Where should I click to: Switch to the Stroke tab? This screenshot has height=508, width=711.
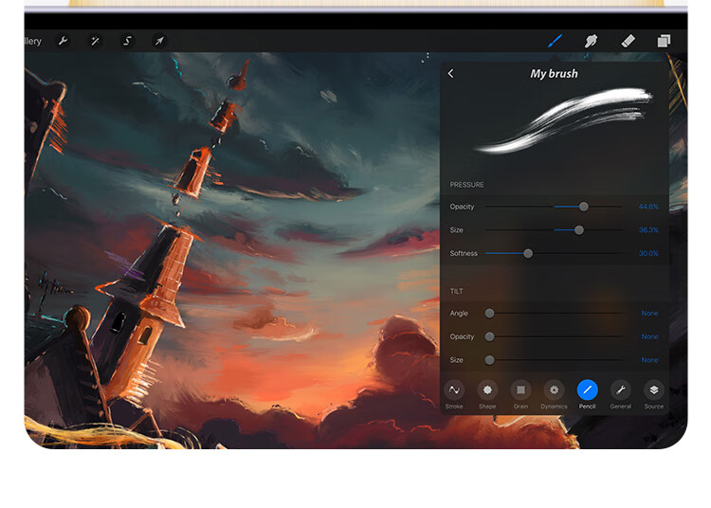click(x=454, y=394)
